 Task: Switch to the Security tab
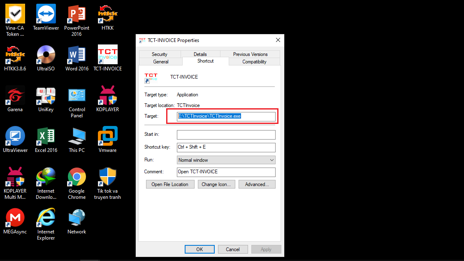point(160,54)
